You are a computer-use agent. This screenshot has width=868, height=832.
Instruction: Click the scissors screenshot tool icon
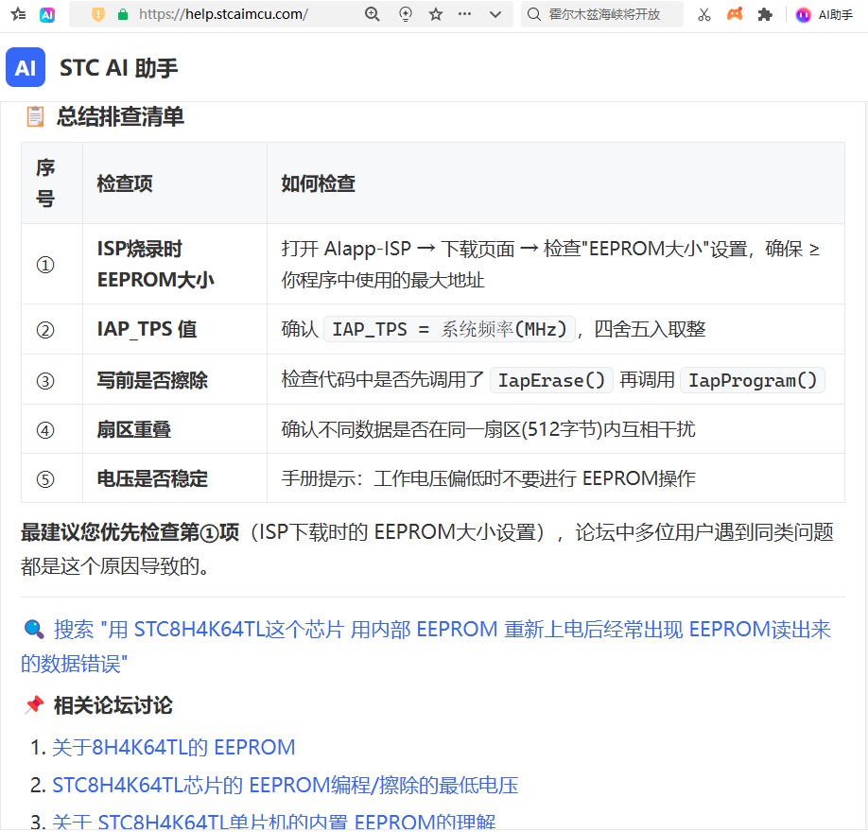(x=704, y=14)
